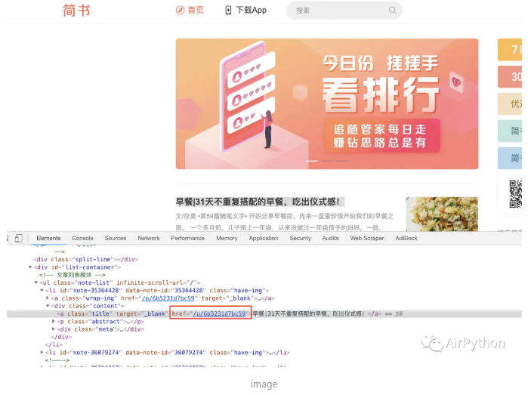
Task: Click the QR code image in sidebar
Action: [515, 194]
